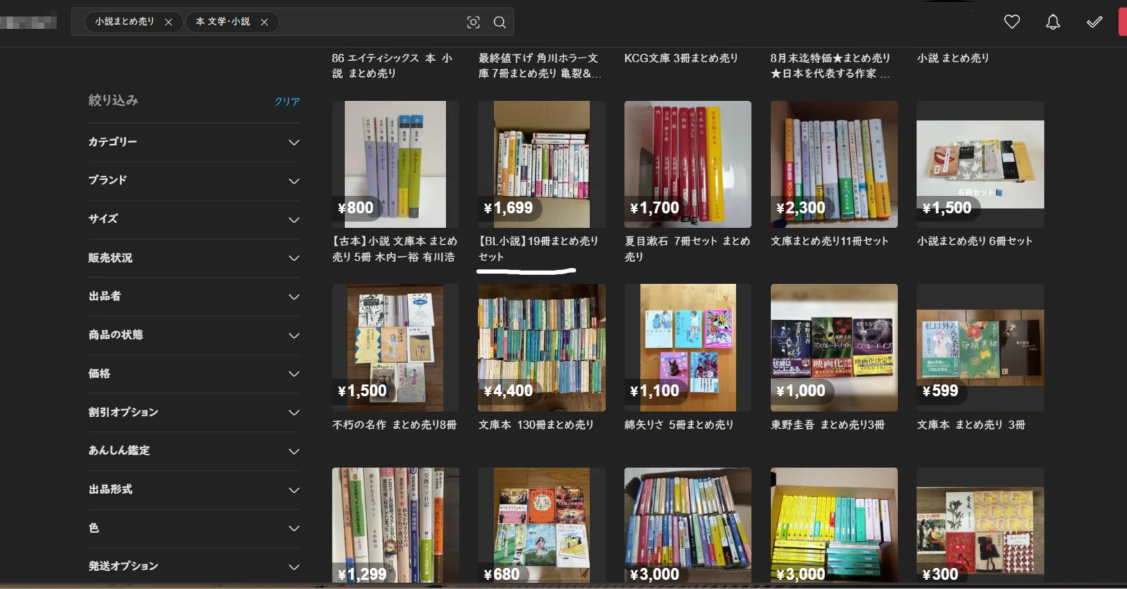The image size is (1127, 589).
Task: Click the image search camera icon
Action: [x=473, y=22]
